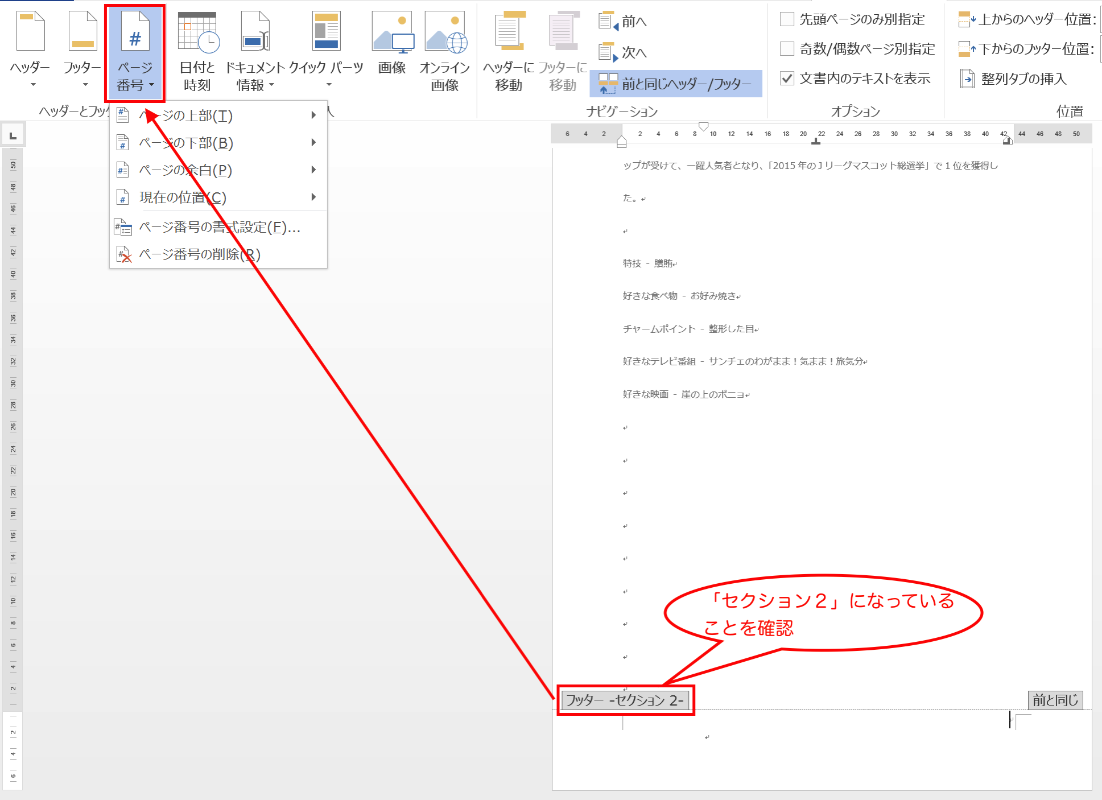Click 前へ previous section icon
Viewport: 1102px width, 800px height.
click(x=608, y=22)
